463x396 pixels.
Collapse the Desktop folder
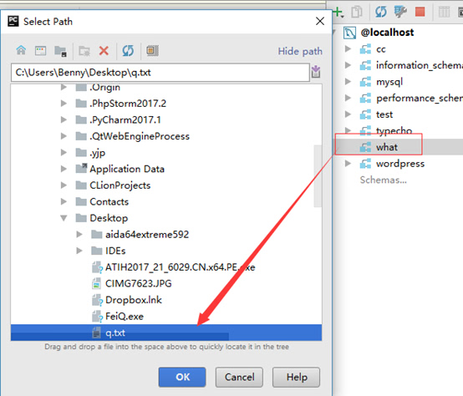coord(64,218)
